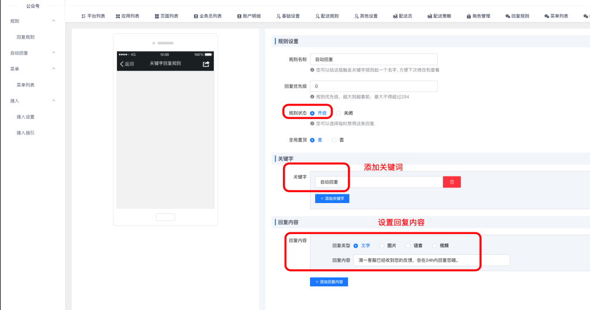
Task: Select 关闭 radio for rule status
Action: [x=339, y=113]
